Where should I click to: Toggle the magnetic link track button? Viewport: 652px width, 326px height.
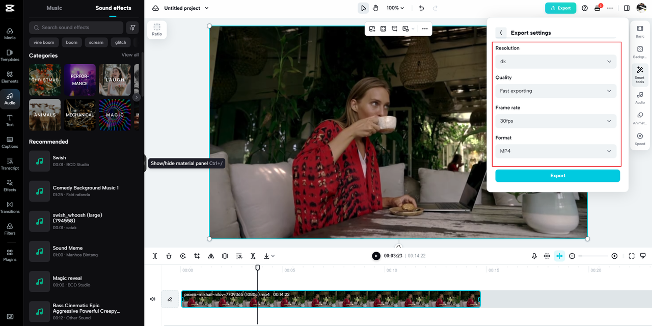pyautogui.click(x=547, y=256)
